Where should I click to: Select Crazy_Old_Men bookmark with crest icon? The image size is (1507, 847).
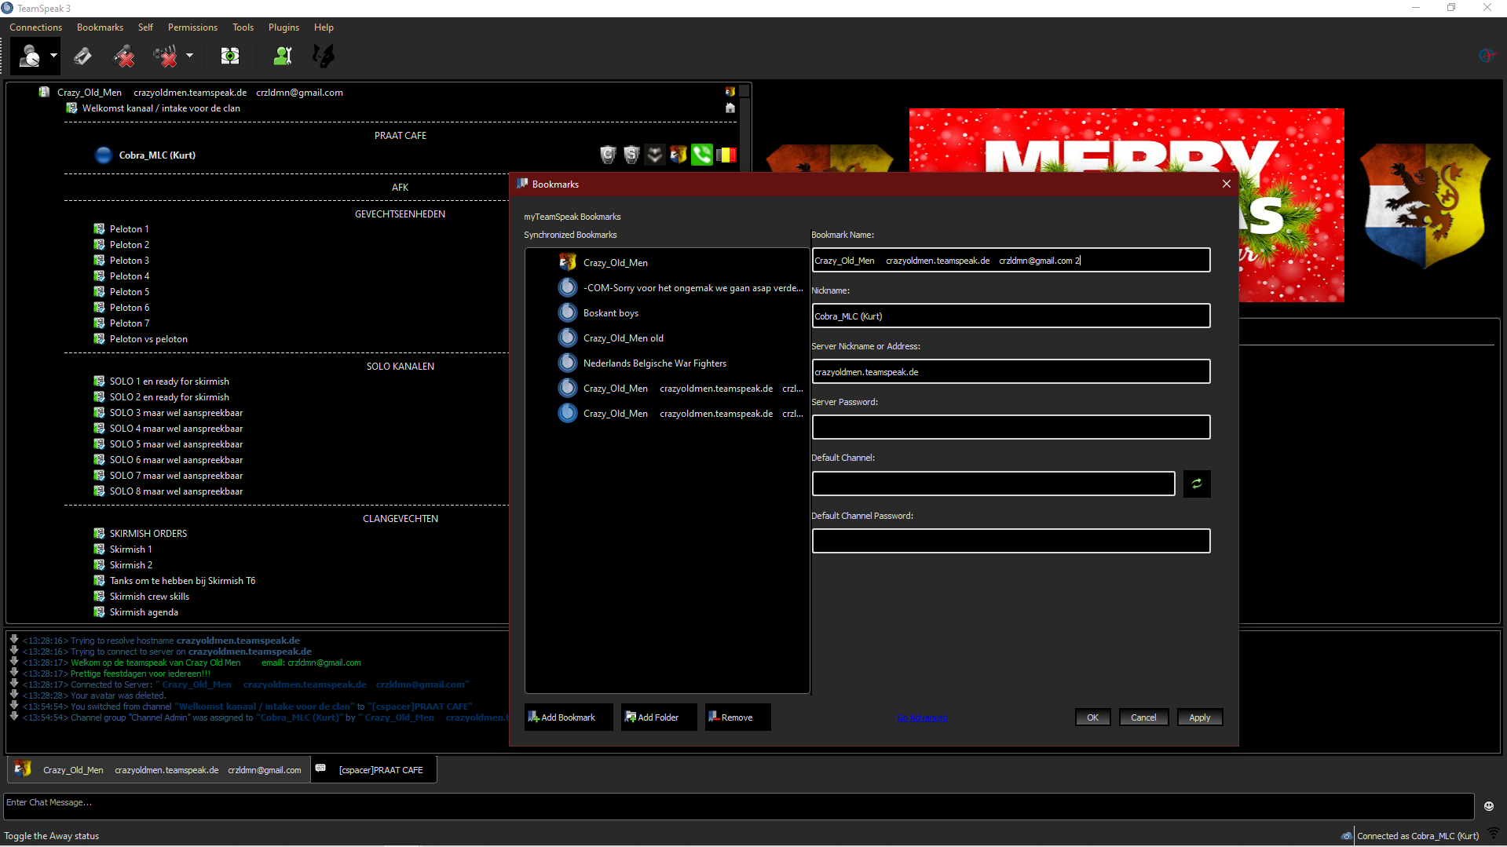point(615,263)
